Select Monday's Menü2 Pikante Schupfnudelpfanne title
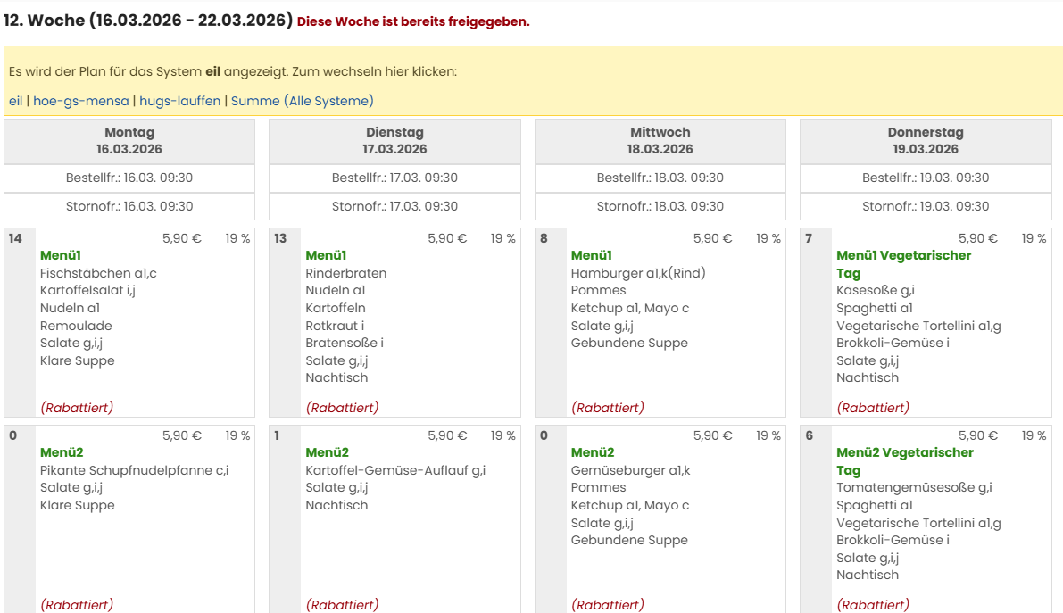This screenshot has height=613, width=1063. [61, 452]
